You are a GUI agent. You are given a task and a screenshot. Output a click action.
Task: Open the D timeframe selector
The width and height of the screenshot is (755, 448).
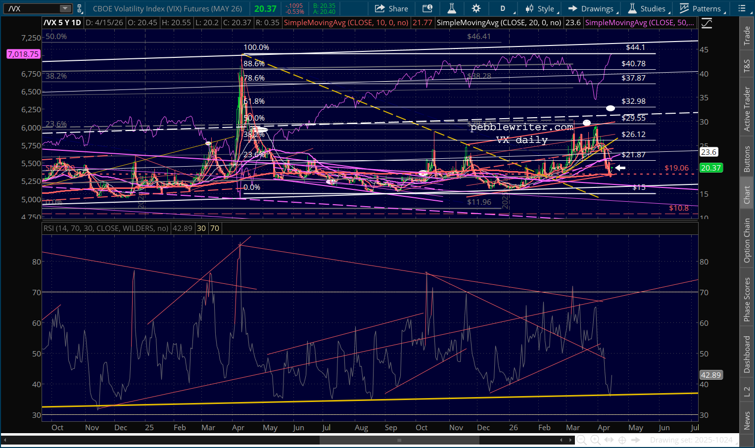(x=503, y=8)
